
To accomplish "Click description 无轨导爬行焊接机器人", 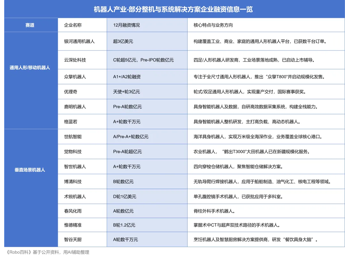I will point(263,181).
